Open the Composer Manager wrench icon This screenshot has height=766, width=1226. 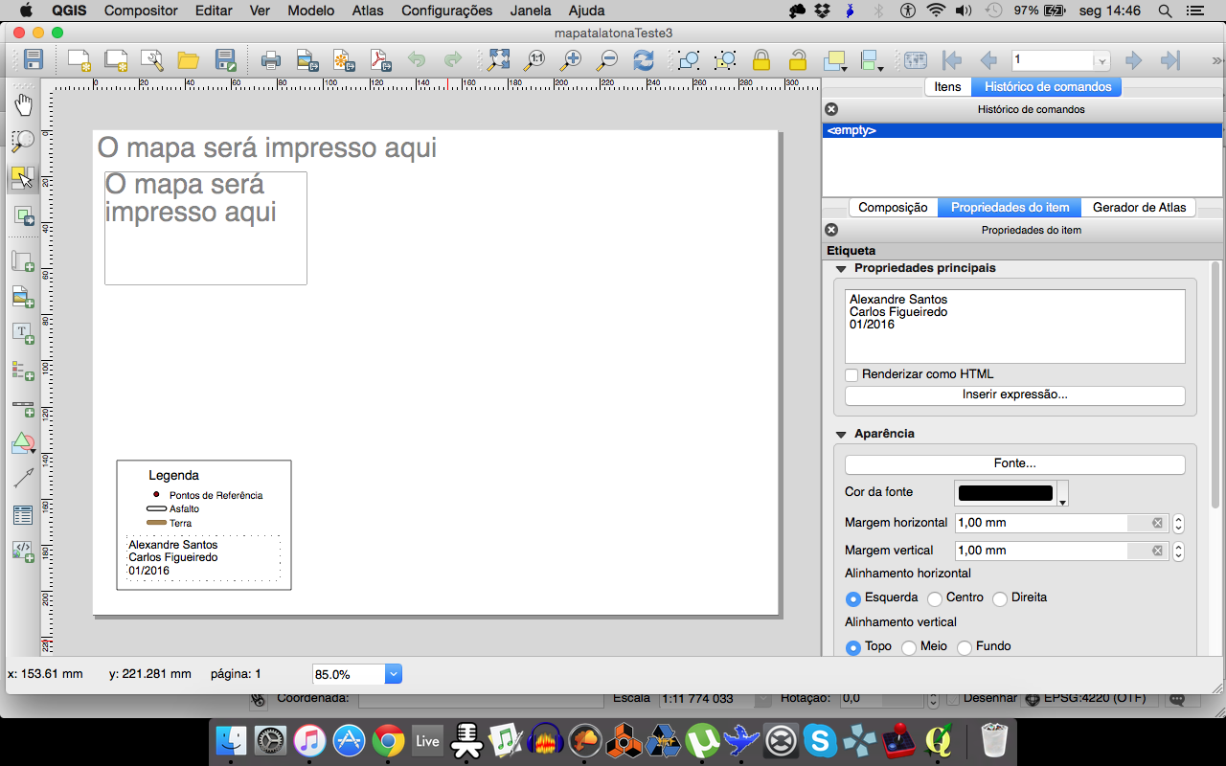point(152,60)
